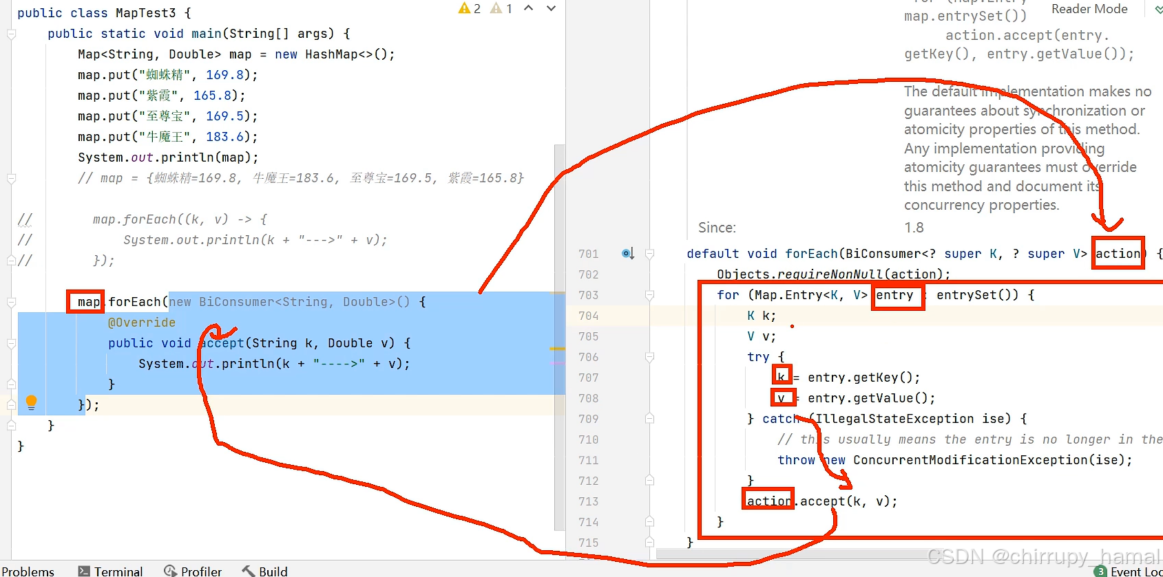Click the yellow intention light bulb
Image resolution: width=1163 pixels, height=577 pixels.
(31, 403)
